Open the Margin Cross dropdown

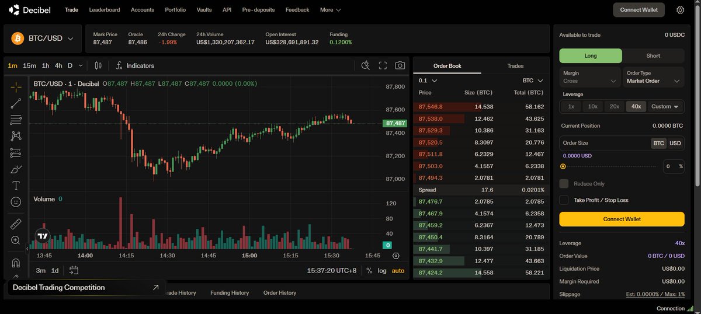(591, 77)
